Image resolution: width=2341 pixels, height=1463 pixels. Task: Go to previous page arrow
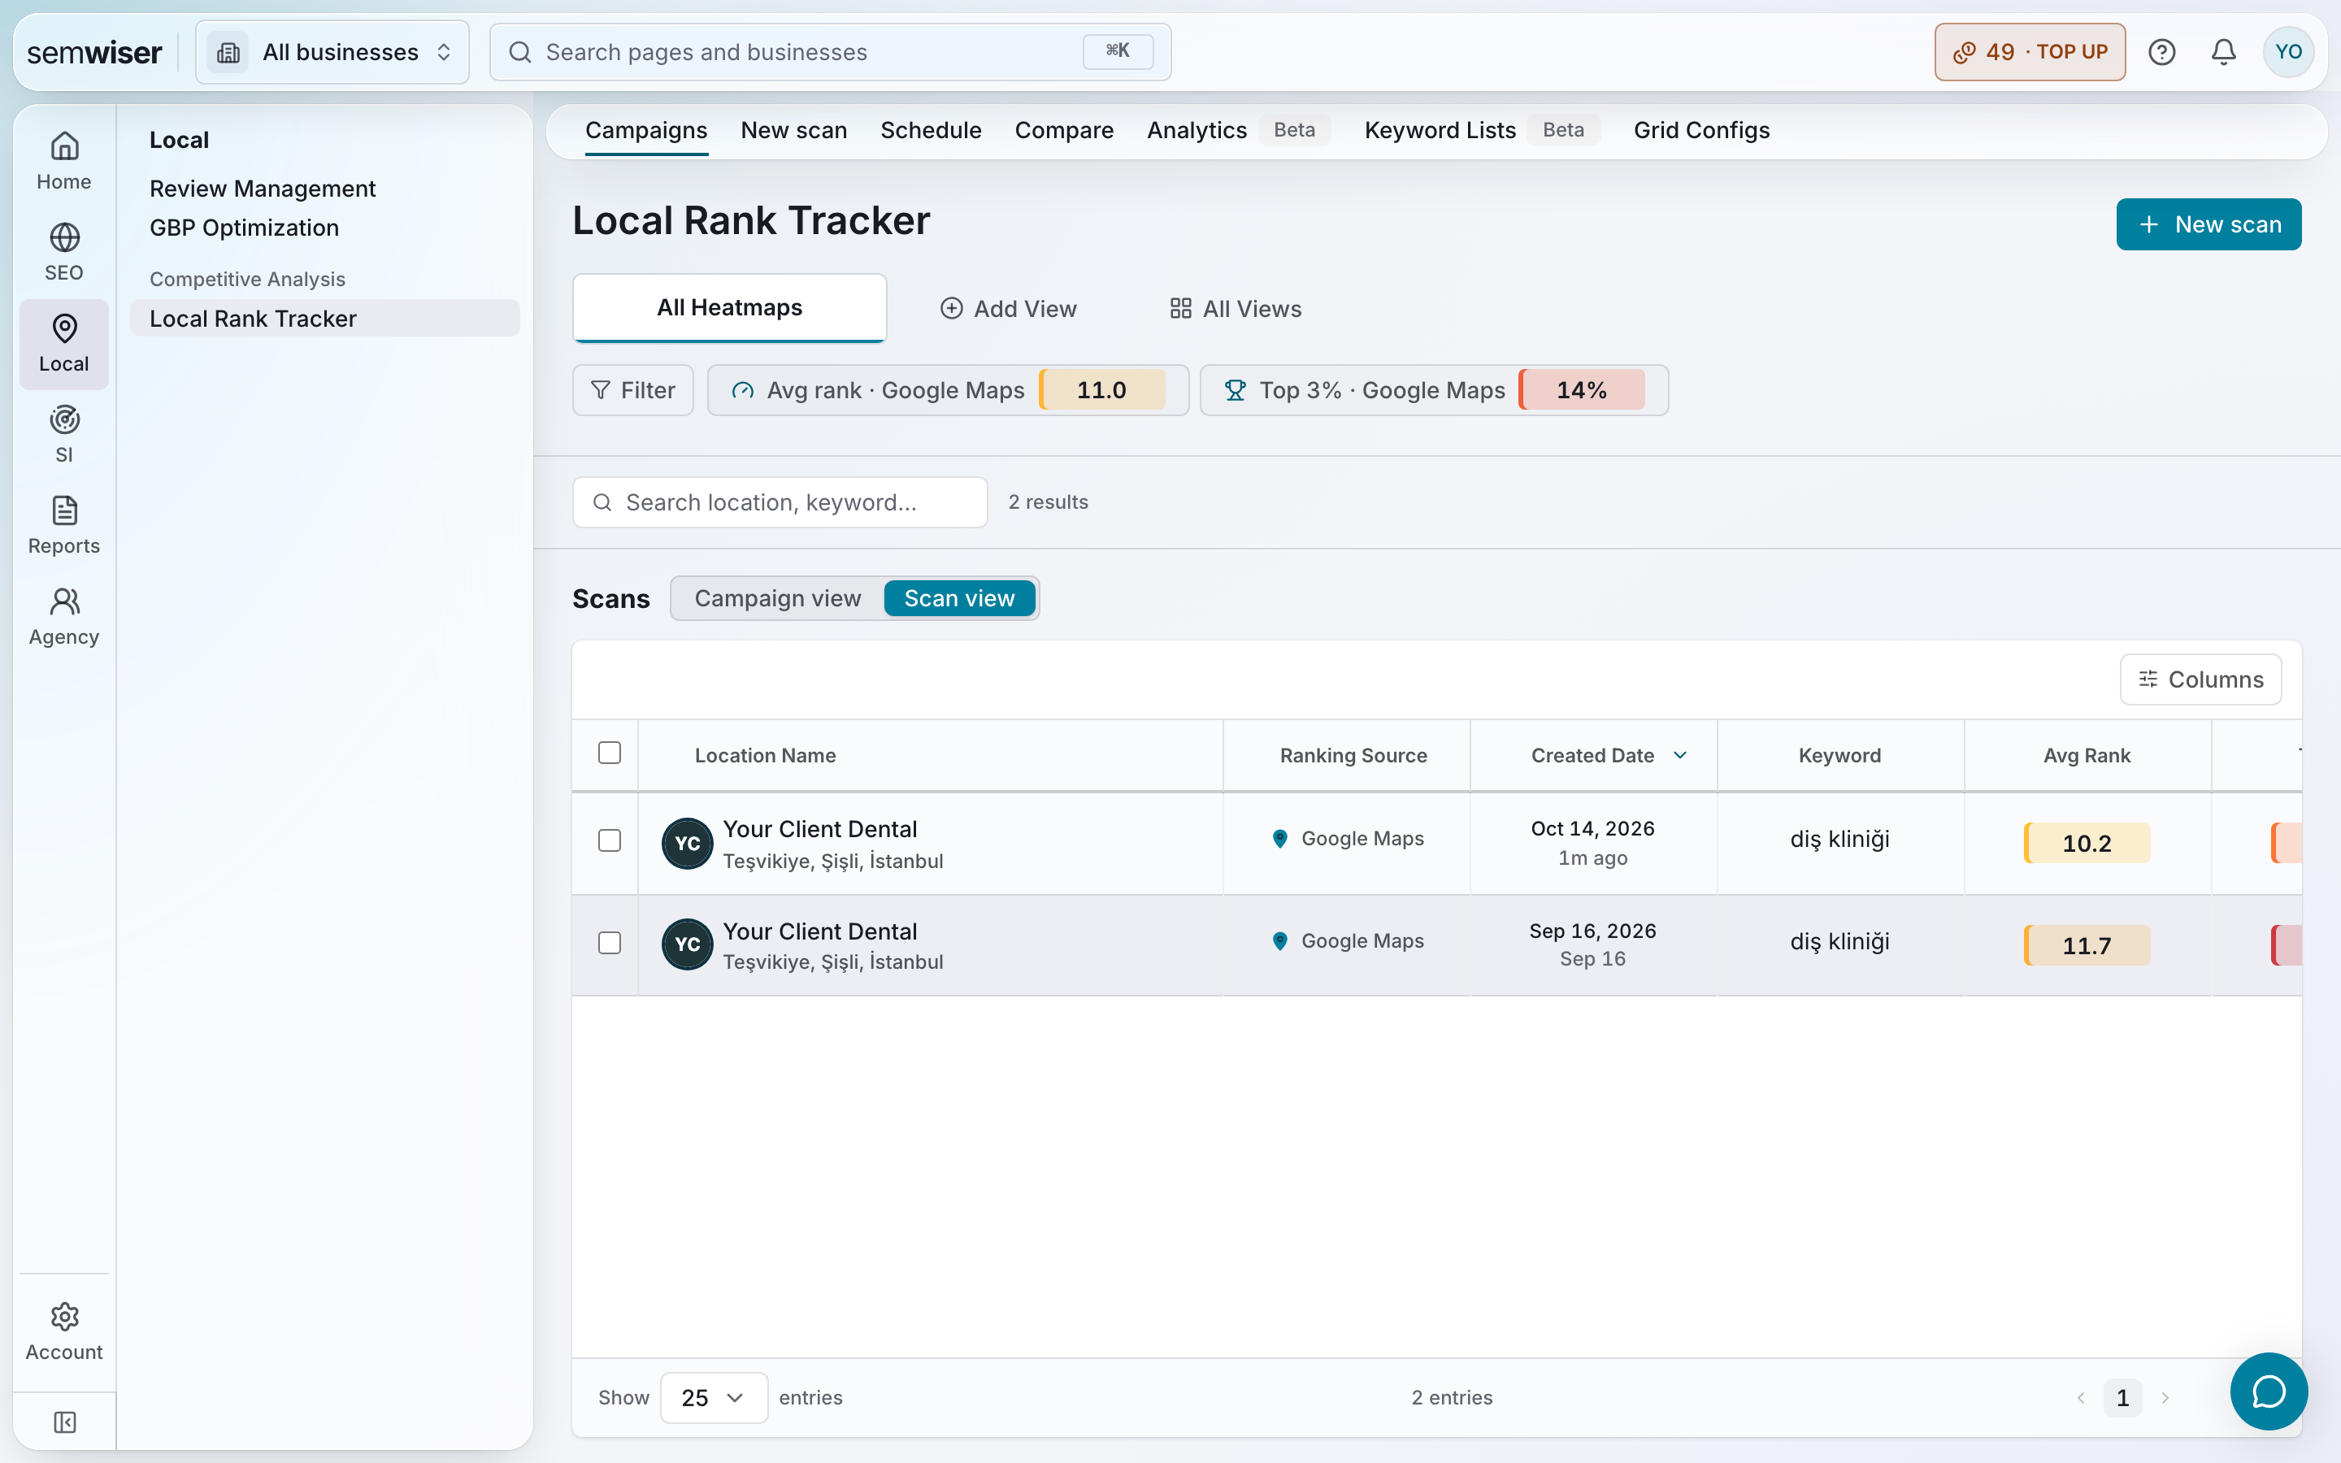tap(2081, 1398)
